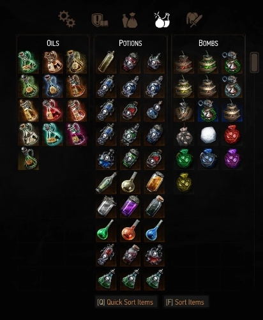263x320 pixels.
Task: Select the white snowball bomb
Action: click(208, 135)
